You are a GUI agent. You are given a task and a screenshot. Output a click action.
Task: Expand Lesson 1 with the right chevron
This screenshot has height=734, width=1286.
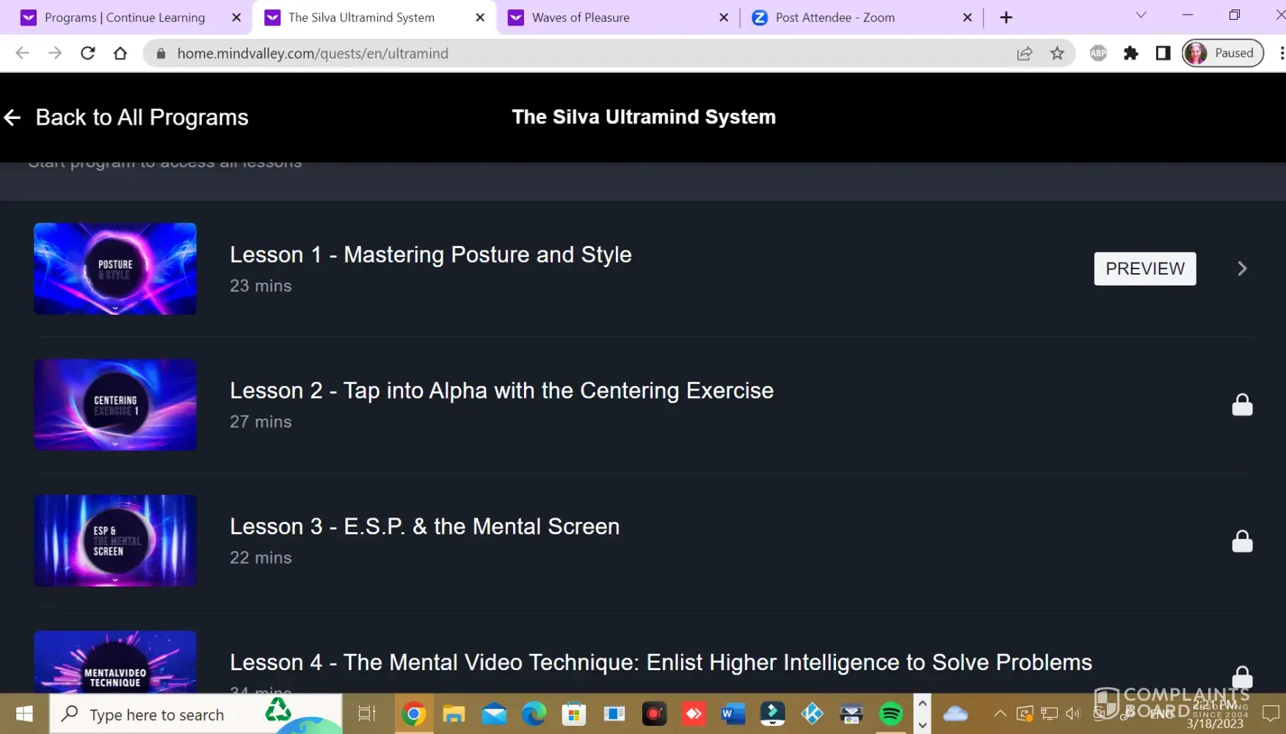[x=1241, y=269]
